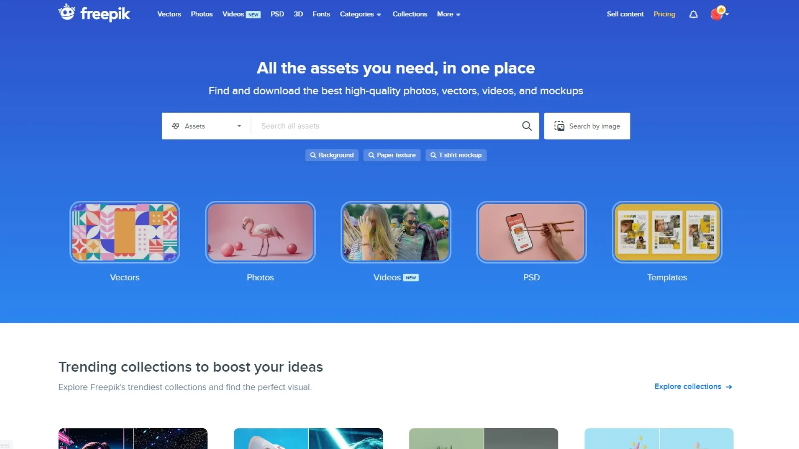Screen dimensions: 799x449
Task: Click the Pricing link
Action: [664, 14]
